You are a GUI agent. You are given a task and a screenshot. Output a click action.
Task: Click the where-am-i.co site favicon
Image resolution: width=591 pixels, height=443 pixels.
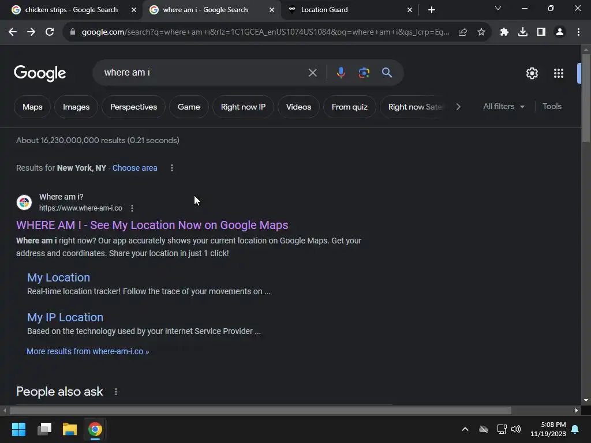(x=24, y=202)
